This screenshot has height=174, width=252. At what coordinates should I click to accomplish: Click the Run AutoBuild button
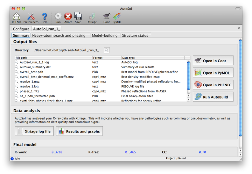[x=213, y=97]
